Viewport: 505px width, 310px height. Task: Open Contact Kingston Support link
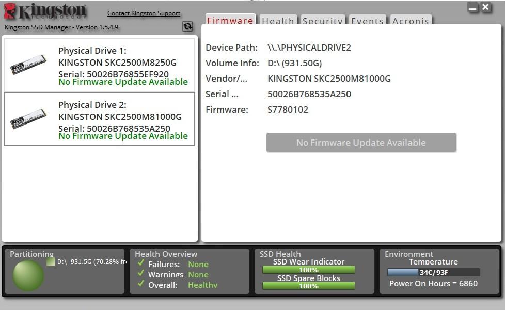tap(144, 13)
